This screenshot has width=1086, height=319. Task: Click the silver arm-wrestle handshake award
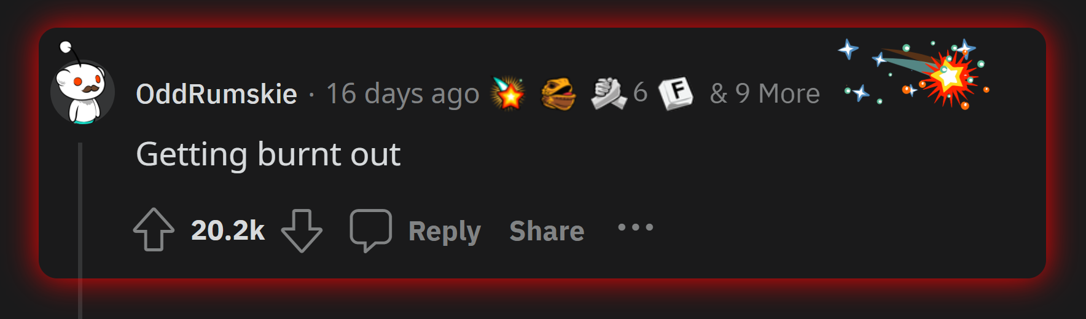point(608,93)
